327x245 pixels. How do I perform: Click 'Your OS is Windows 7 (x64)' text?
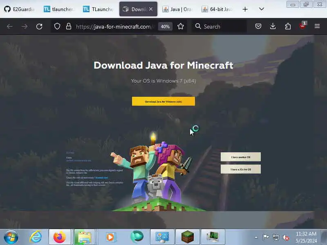pos(163,81)
